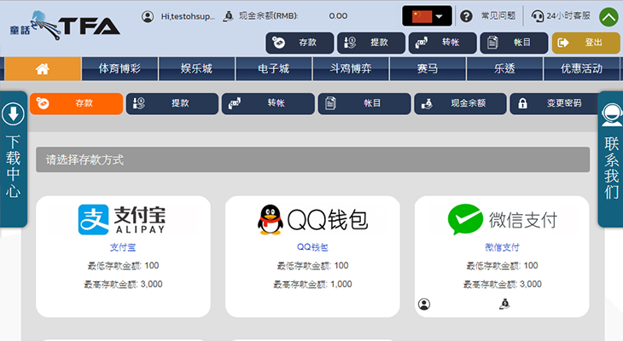This screenshot has height=341, width=623.
Task: Click the 请选择存款方式 heading bar
Action: click(312, 159)
